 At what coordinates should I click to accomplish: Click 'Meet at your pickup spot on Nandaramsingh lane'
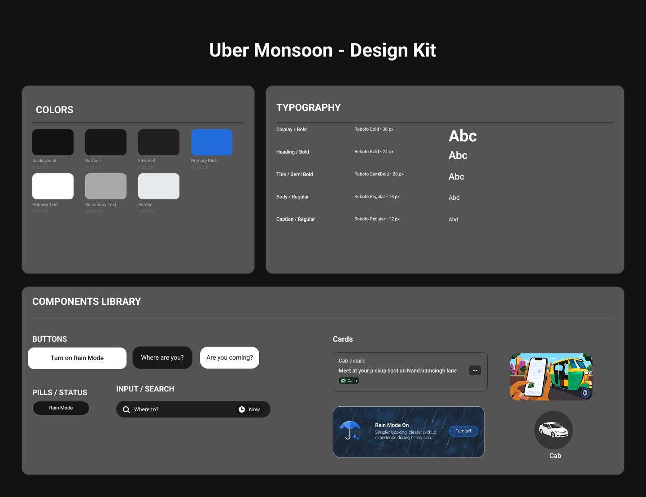coord(397,371)
